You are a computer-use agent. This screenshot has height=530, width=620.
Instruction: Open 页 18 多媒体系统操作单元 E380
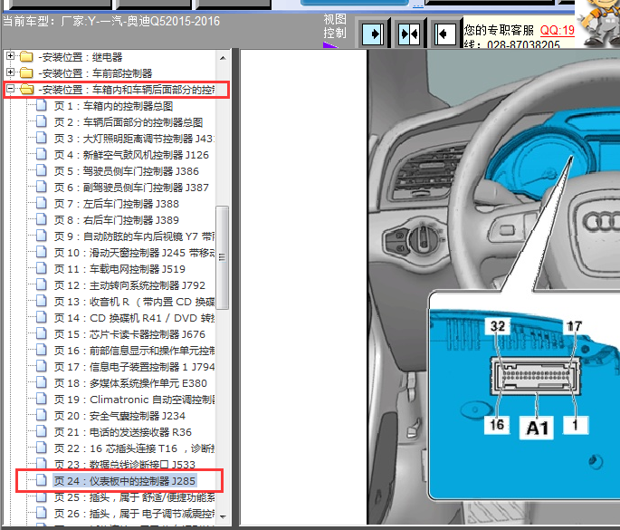130,383
